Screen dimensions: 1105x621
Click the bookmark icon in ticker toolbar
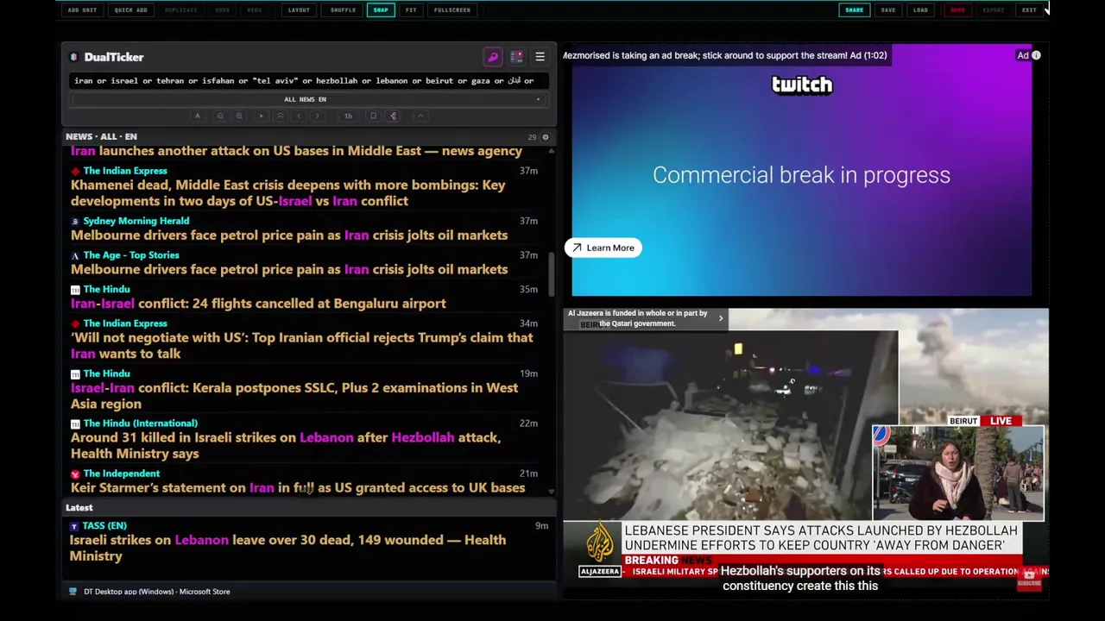(x=373, y=116)
